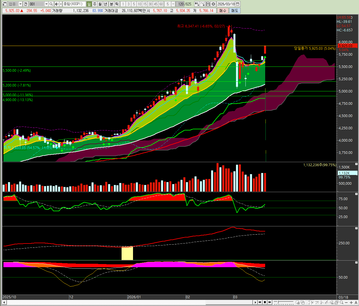359x306 pixels.
Task: Select the 일 daily period toggle
Action: [x=89, y=4]
